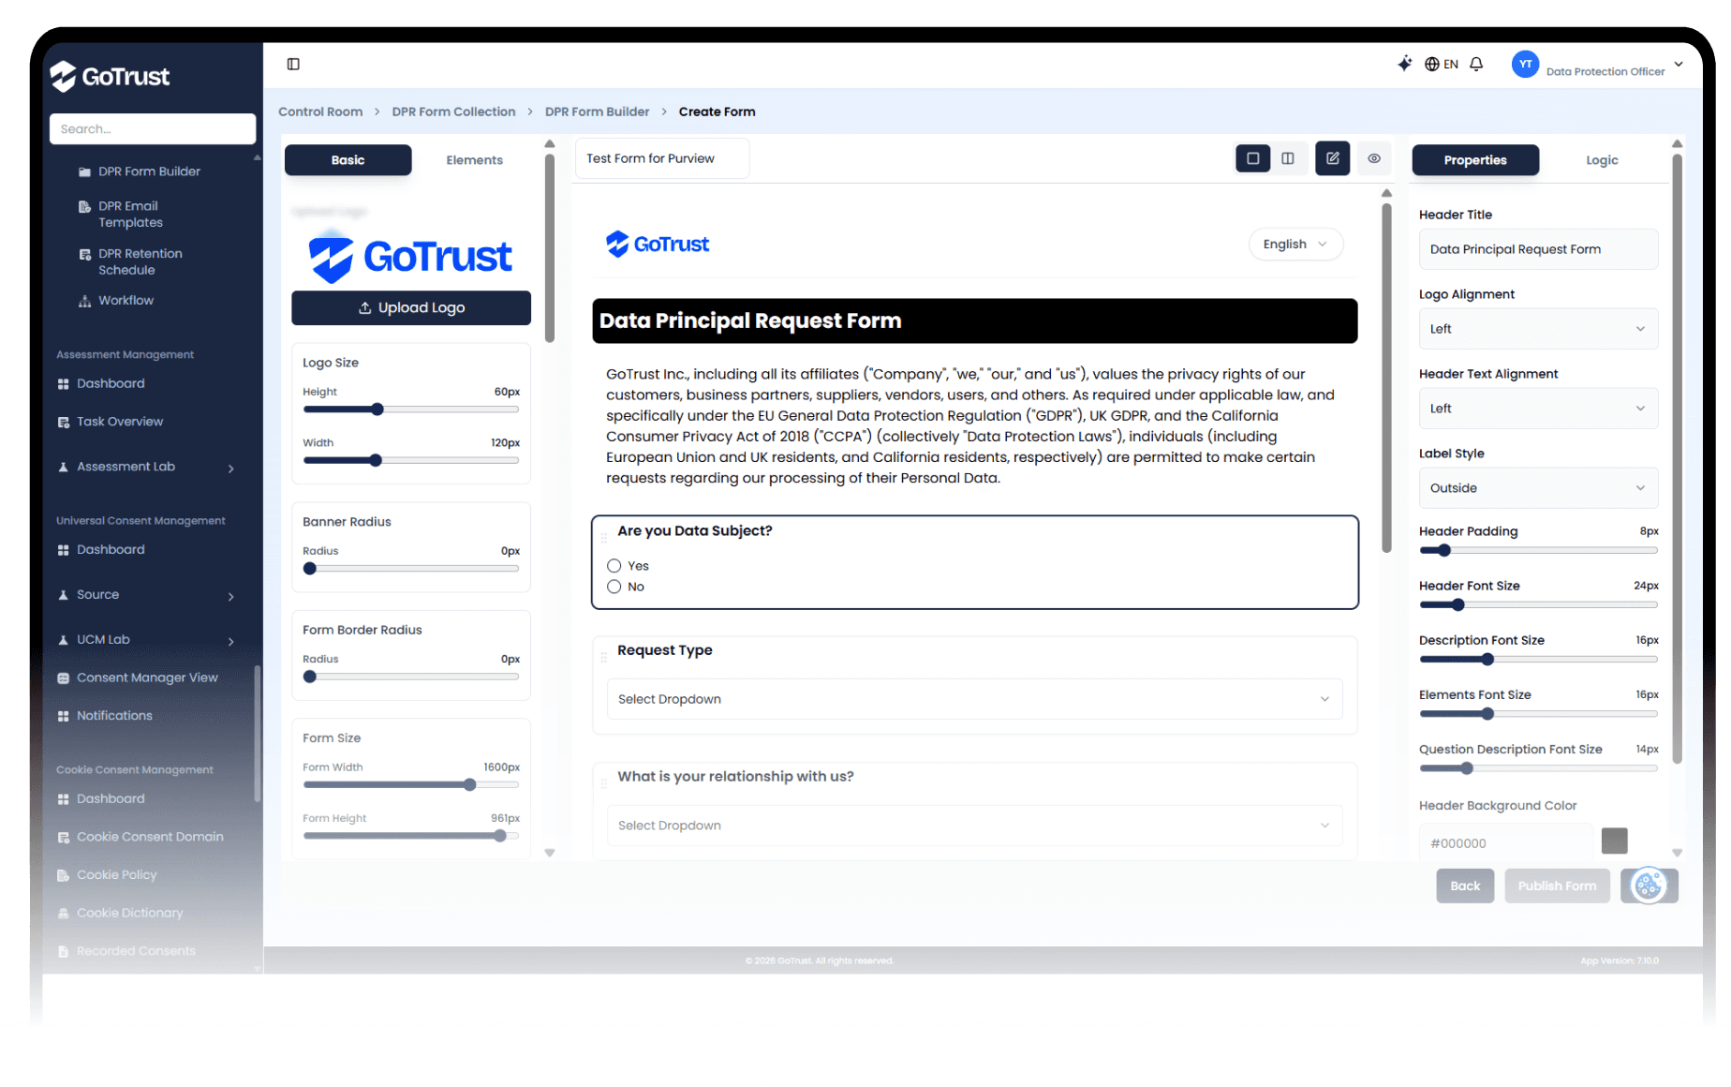
Task: Select the No radio option
Action: (614, 587)
